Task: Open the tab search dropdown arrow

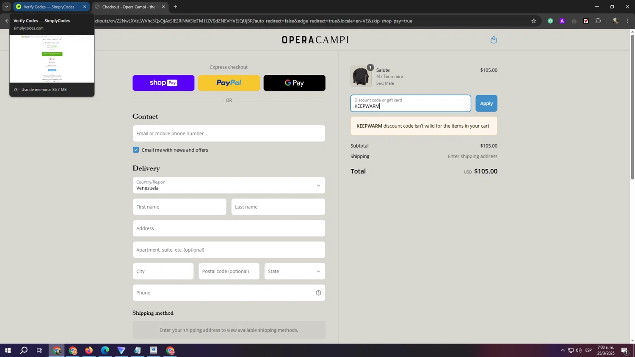Action: (x=6, y=7)
